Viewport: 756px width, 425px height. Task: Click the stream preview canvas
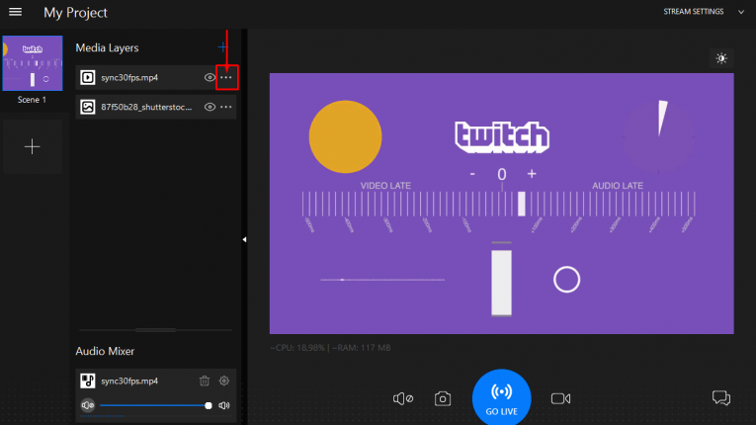(501, 203)
